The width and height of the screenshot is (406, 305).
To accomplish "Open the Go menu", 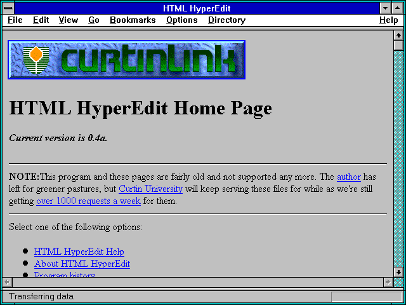I will pos(94,20).
